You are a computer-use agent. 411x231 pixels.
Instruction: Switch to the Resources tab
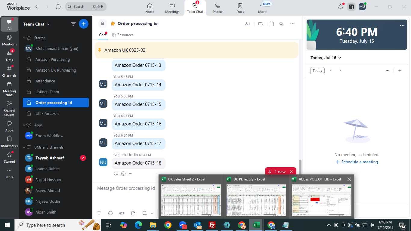pyautogui.click(x=122, y=35)
